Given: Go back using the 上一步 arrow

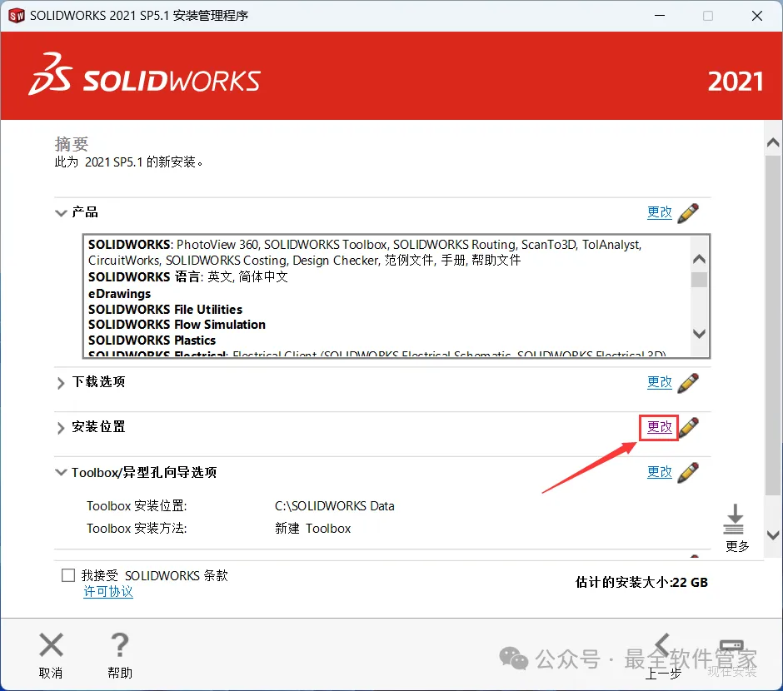Looking at the screenshot, I should click(663, 646).
